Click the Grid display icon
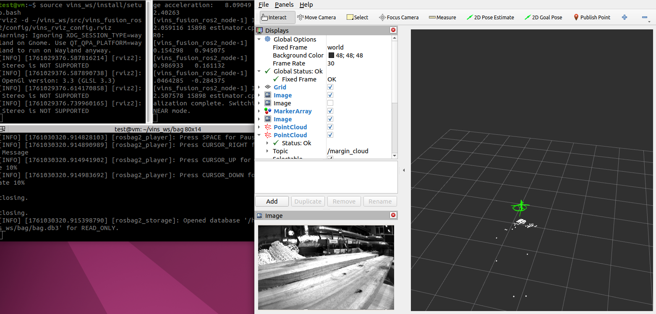 click(x=268, y=87)
